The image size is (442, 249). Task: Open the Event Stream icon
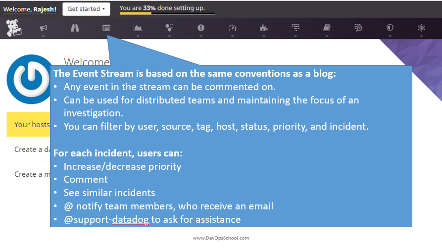106,28
